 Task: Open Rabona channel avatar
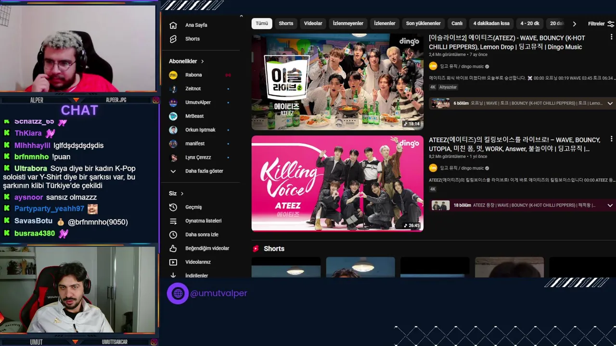173,75
